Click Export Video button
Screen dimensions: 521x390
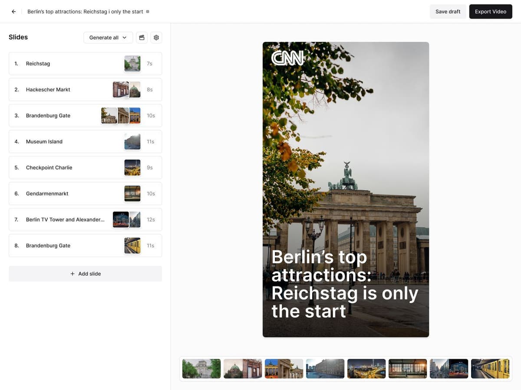coord(491,12)
